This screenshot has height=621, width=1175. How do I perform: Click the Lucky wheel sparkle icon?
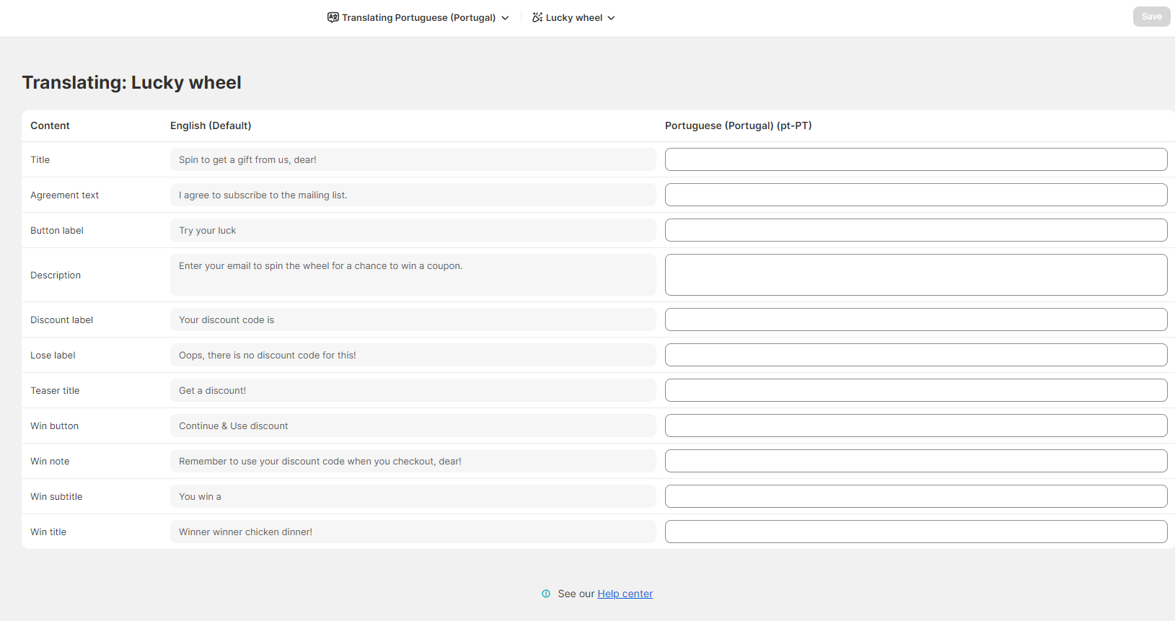pyautogui.click(x=537, y=17)
